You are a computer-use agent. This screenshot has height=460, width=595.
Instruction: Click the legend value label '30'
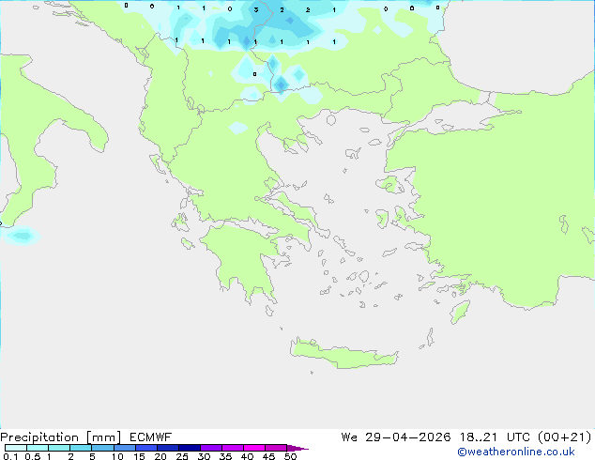pyautogui.click(x=204, y=456)
